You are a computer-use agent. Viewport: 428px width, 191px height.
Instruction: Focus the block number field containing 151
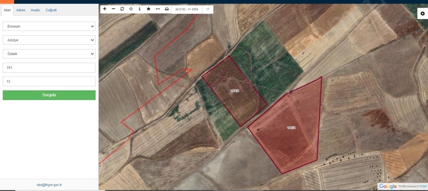tap(49, 68)
